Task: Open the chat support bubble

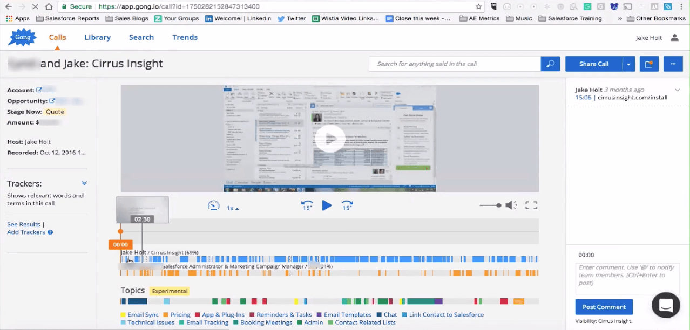Action: pyautogui.click(x=666, y=305)
